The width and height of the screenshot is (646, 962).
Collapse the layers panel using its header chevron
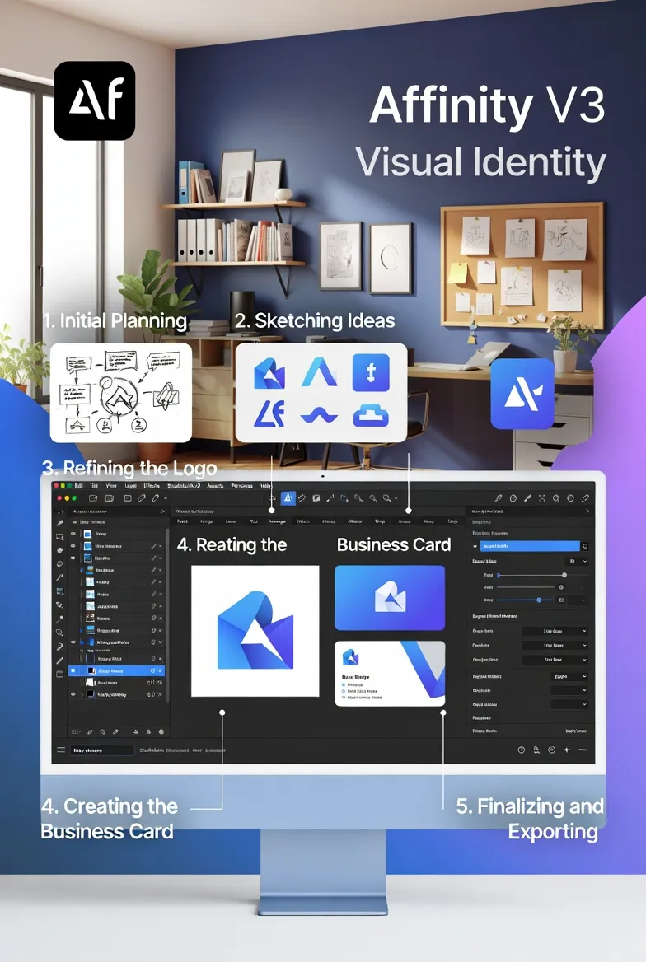[161, 511]
